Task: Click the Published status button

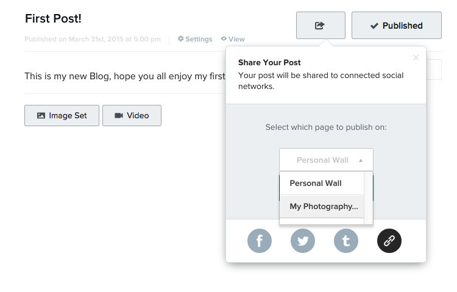Action: (x=396, y=26)
